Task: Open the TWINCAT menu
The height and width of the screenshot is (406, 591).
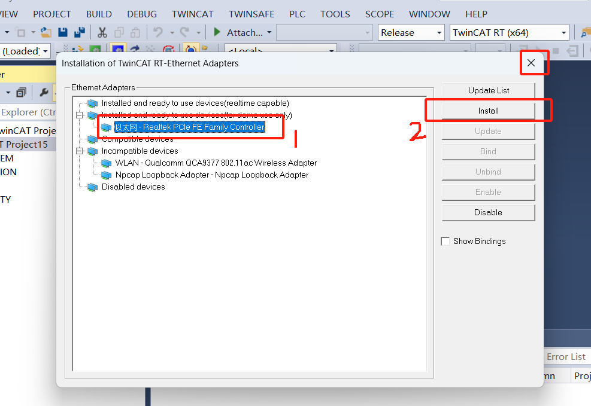Action: [193, 14]
